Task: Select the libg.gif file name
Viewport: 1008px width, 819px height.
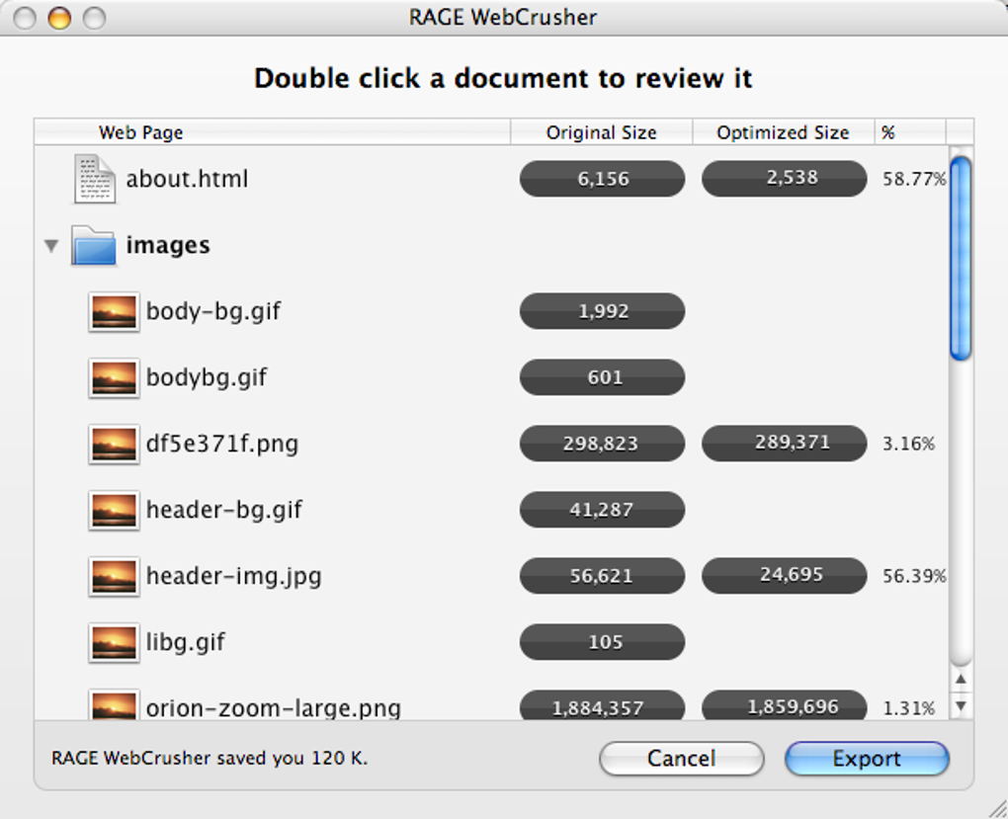Action: 186,643
